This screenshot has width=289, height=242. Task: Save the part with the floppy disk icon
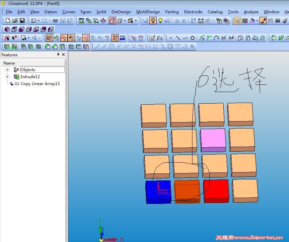click(x=22, y=21)
